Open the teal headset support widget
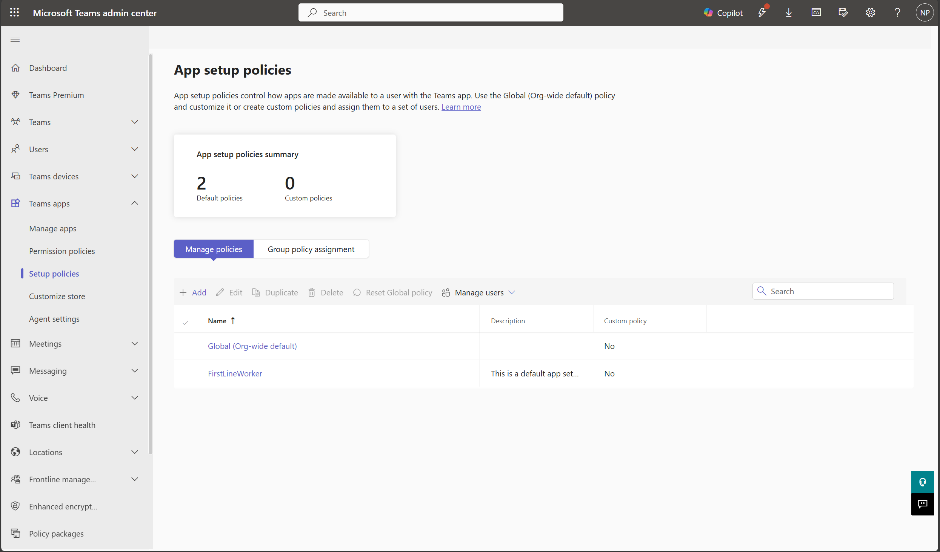This screenshot has width=940, height=552. click(922, 482)
